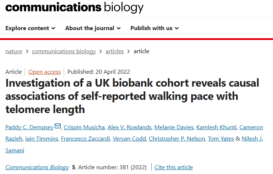Image resolution: width=273 pixels, height=174 pixels.
Task: Expand the Explore content menu
Action: click(30, 28)
